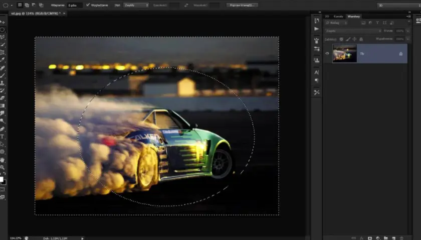Change the screen mode
Screen dimensions: 421x240
(x=3, y=197)
